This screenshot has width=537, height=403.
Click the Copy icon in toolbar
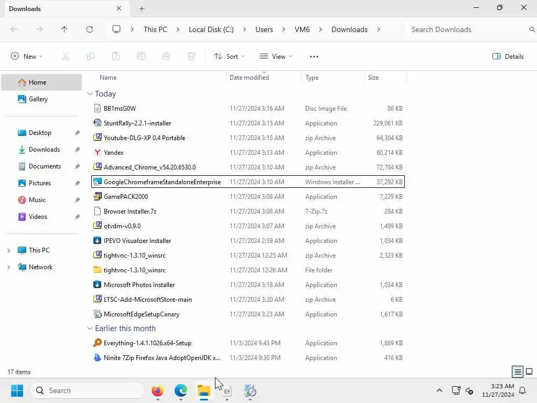(91, 56)
